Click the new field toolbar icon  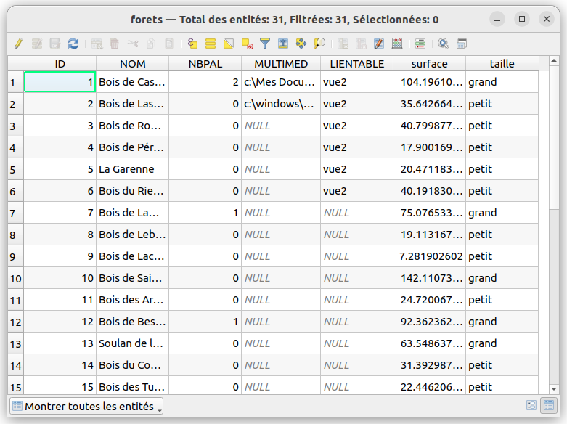pos(343,44)
